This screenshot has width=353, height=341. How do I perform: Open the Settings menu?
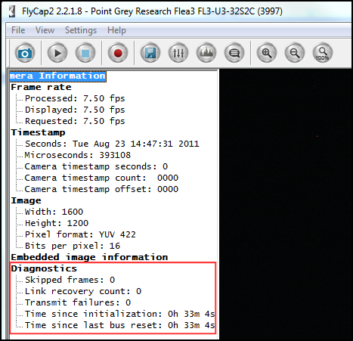[81, 30]
